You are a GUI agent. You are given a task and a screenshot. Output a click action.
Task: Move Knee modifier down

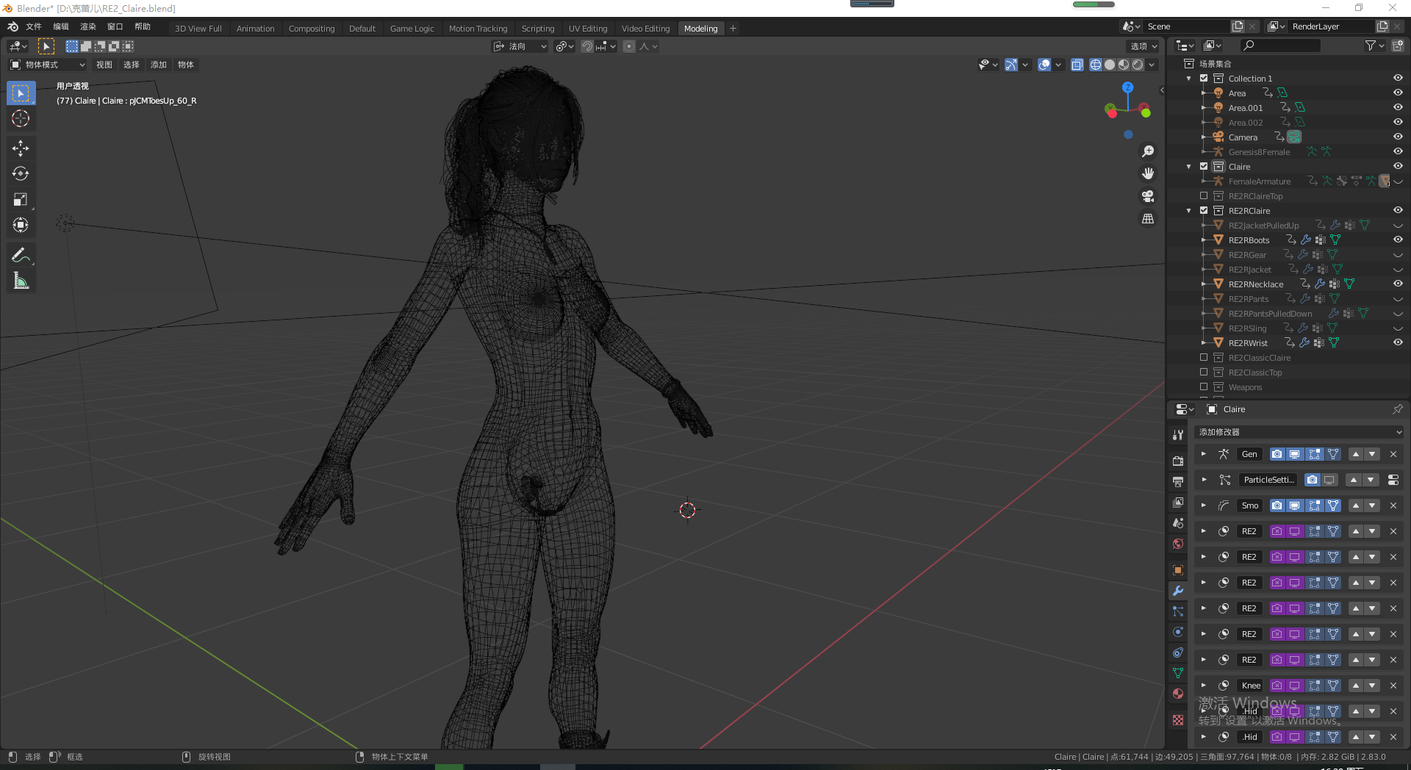pos(1372,686)
